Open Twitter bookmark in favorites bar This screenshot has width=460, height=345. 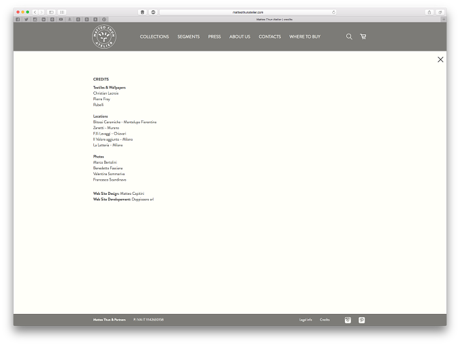tap(26, 20)
